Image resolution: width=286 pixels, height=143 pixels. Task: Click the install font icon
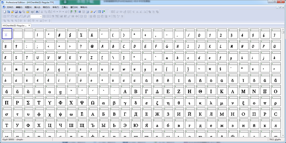103,12
